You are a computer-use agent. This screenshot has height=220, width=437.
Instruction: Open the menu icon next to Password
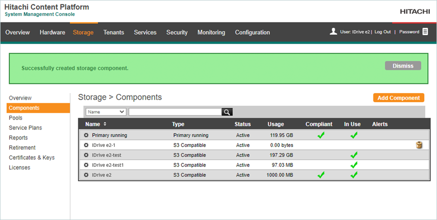pyautogui.click(x=425, y=32)
